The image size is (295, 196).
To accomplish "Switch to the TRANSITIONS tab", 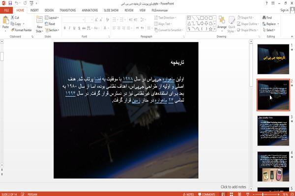I will 68,10.
